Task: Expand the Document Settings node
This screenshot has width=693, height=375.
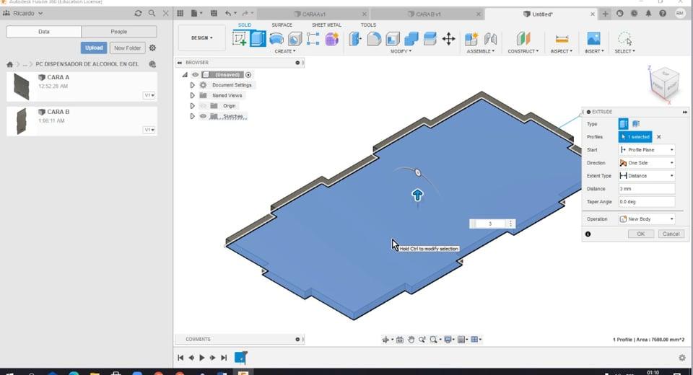Action: 192,85
